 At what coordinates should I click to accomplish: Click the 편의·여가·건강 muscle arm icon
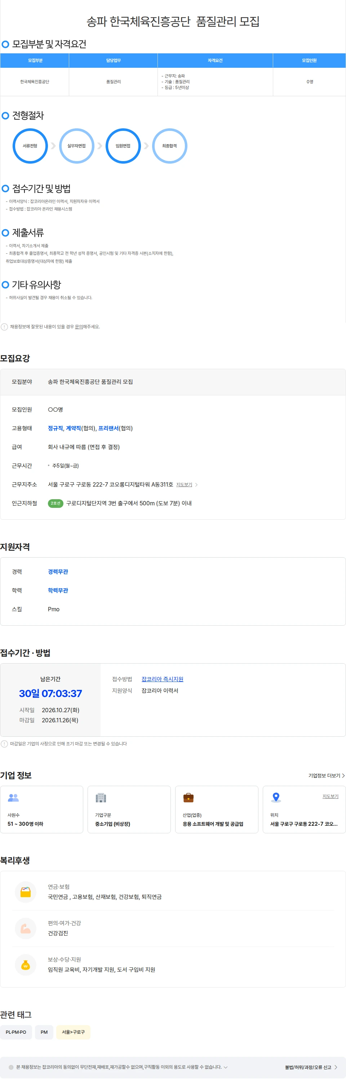tap(26, 928)
